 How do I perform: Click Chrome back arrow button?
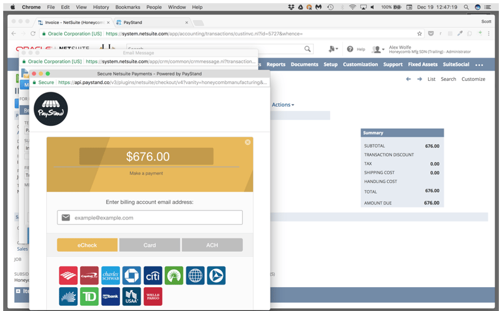point(14,34)
